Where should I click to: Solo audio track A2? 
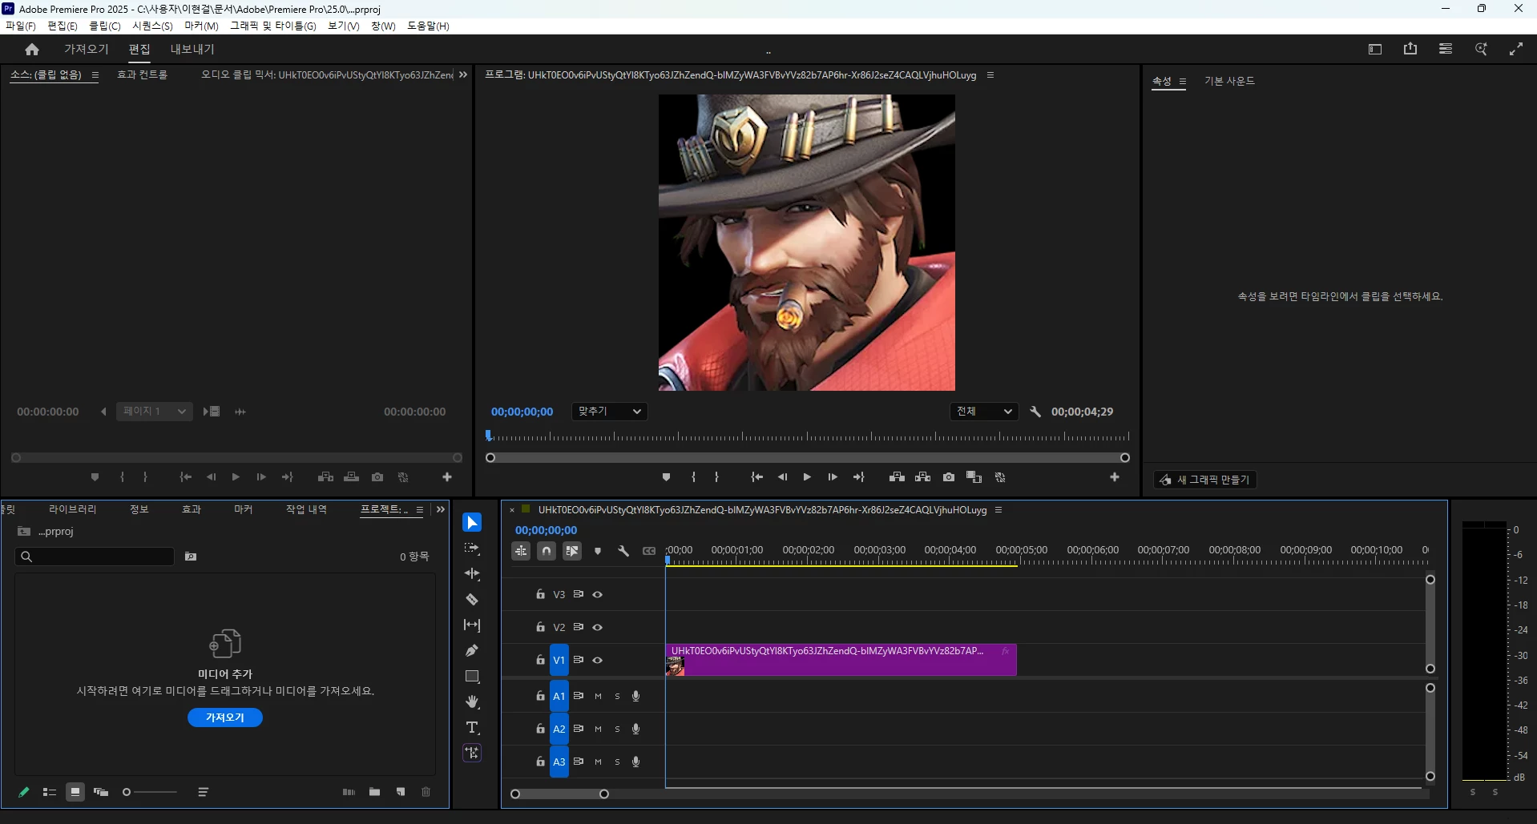(x=617, y=730)
